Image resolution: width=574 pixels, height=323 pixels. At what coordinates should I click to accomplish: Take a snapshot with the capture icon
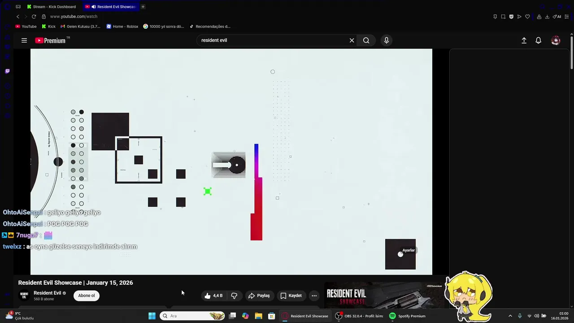(503, 17)
